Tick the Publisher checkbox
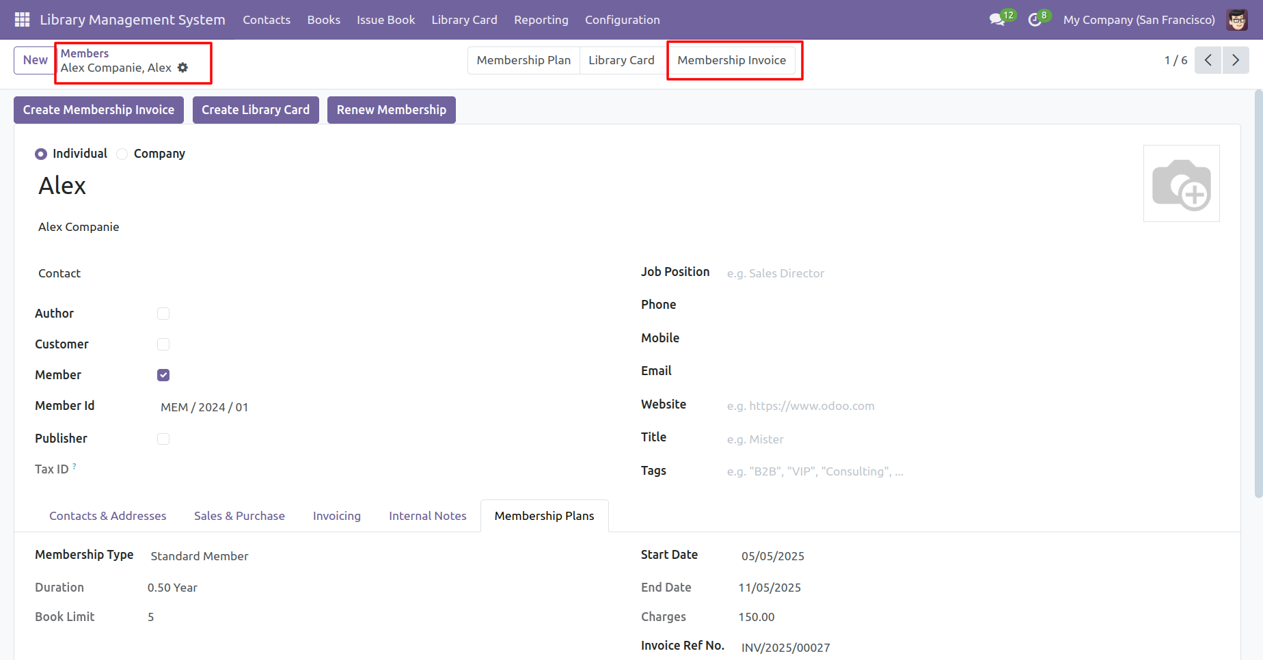This screenshot has width=1263, height=660. (x=163, y=439)
